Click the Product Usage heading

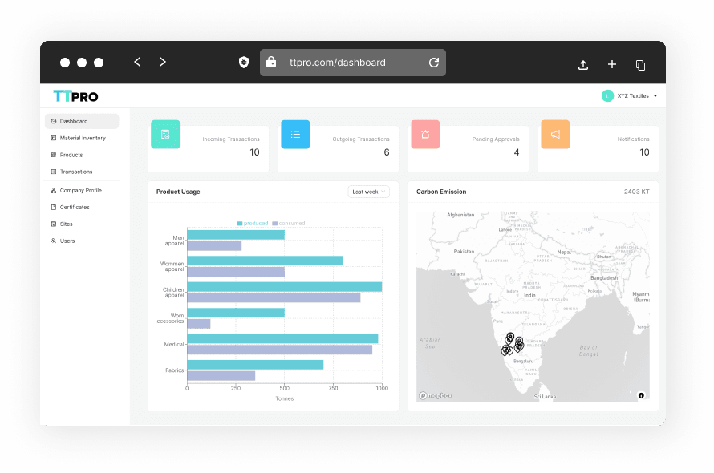pyautogui.click(x=178, y=192)
